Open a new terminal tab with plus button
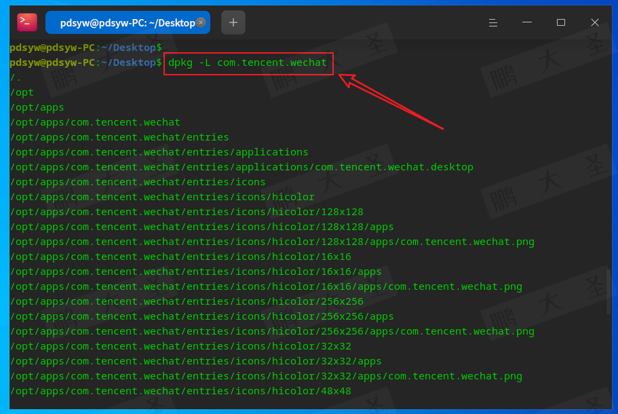This screenshot has height=414, width=618. click(x=233, y=22)
